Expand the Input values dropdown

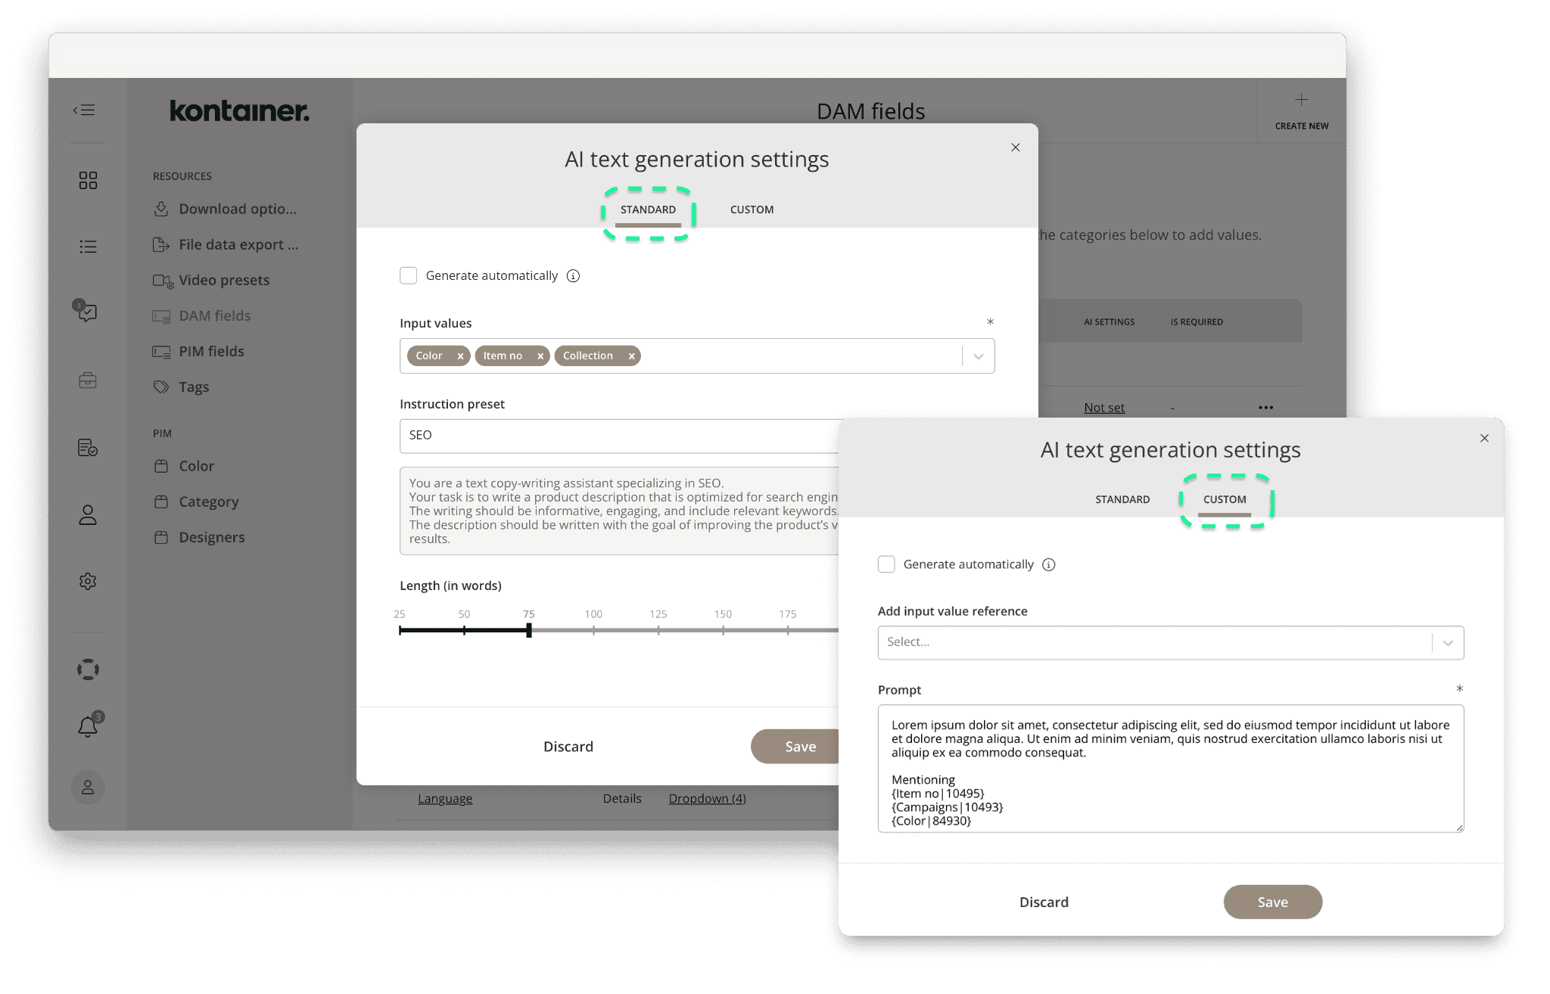click(x=979, y=356)
